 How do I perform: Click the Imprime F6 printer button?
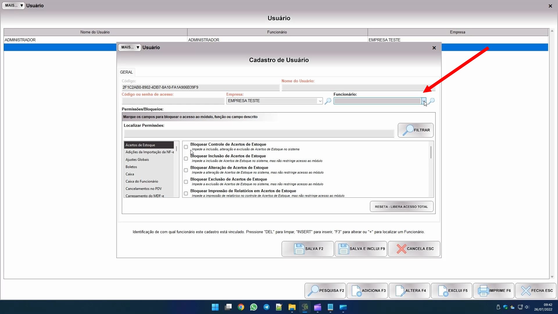click(493, 290)
